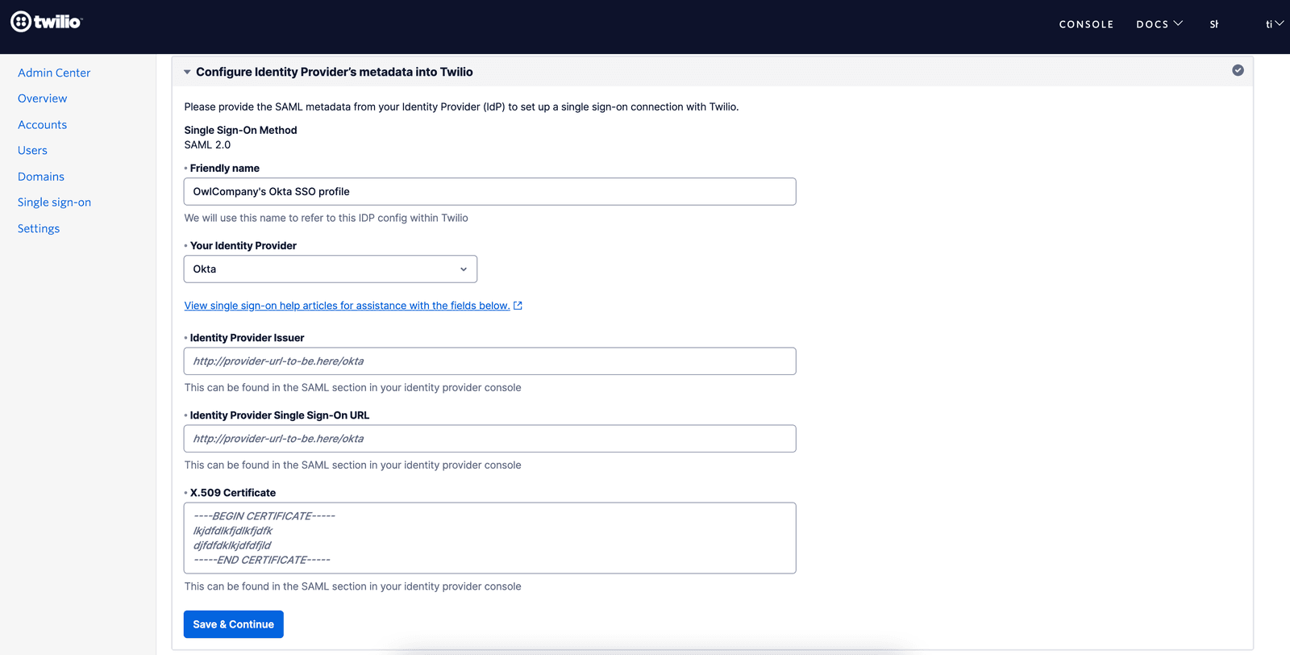
Task: Click the collapse triangle beside Configure Identity Provider's metadata
Action: click(186, 71)
